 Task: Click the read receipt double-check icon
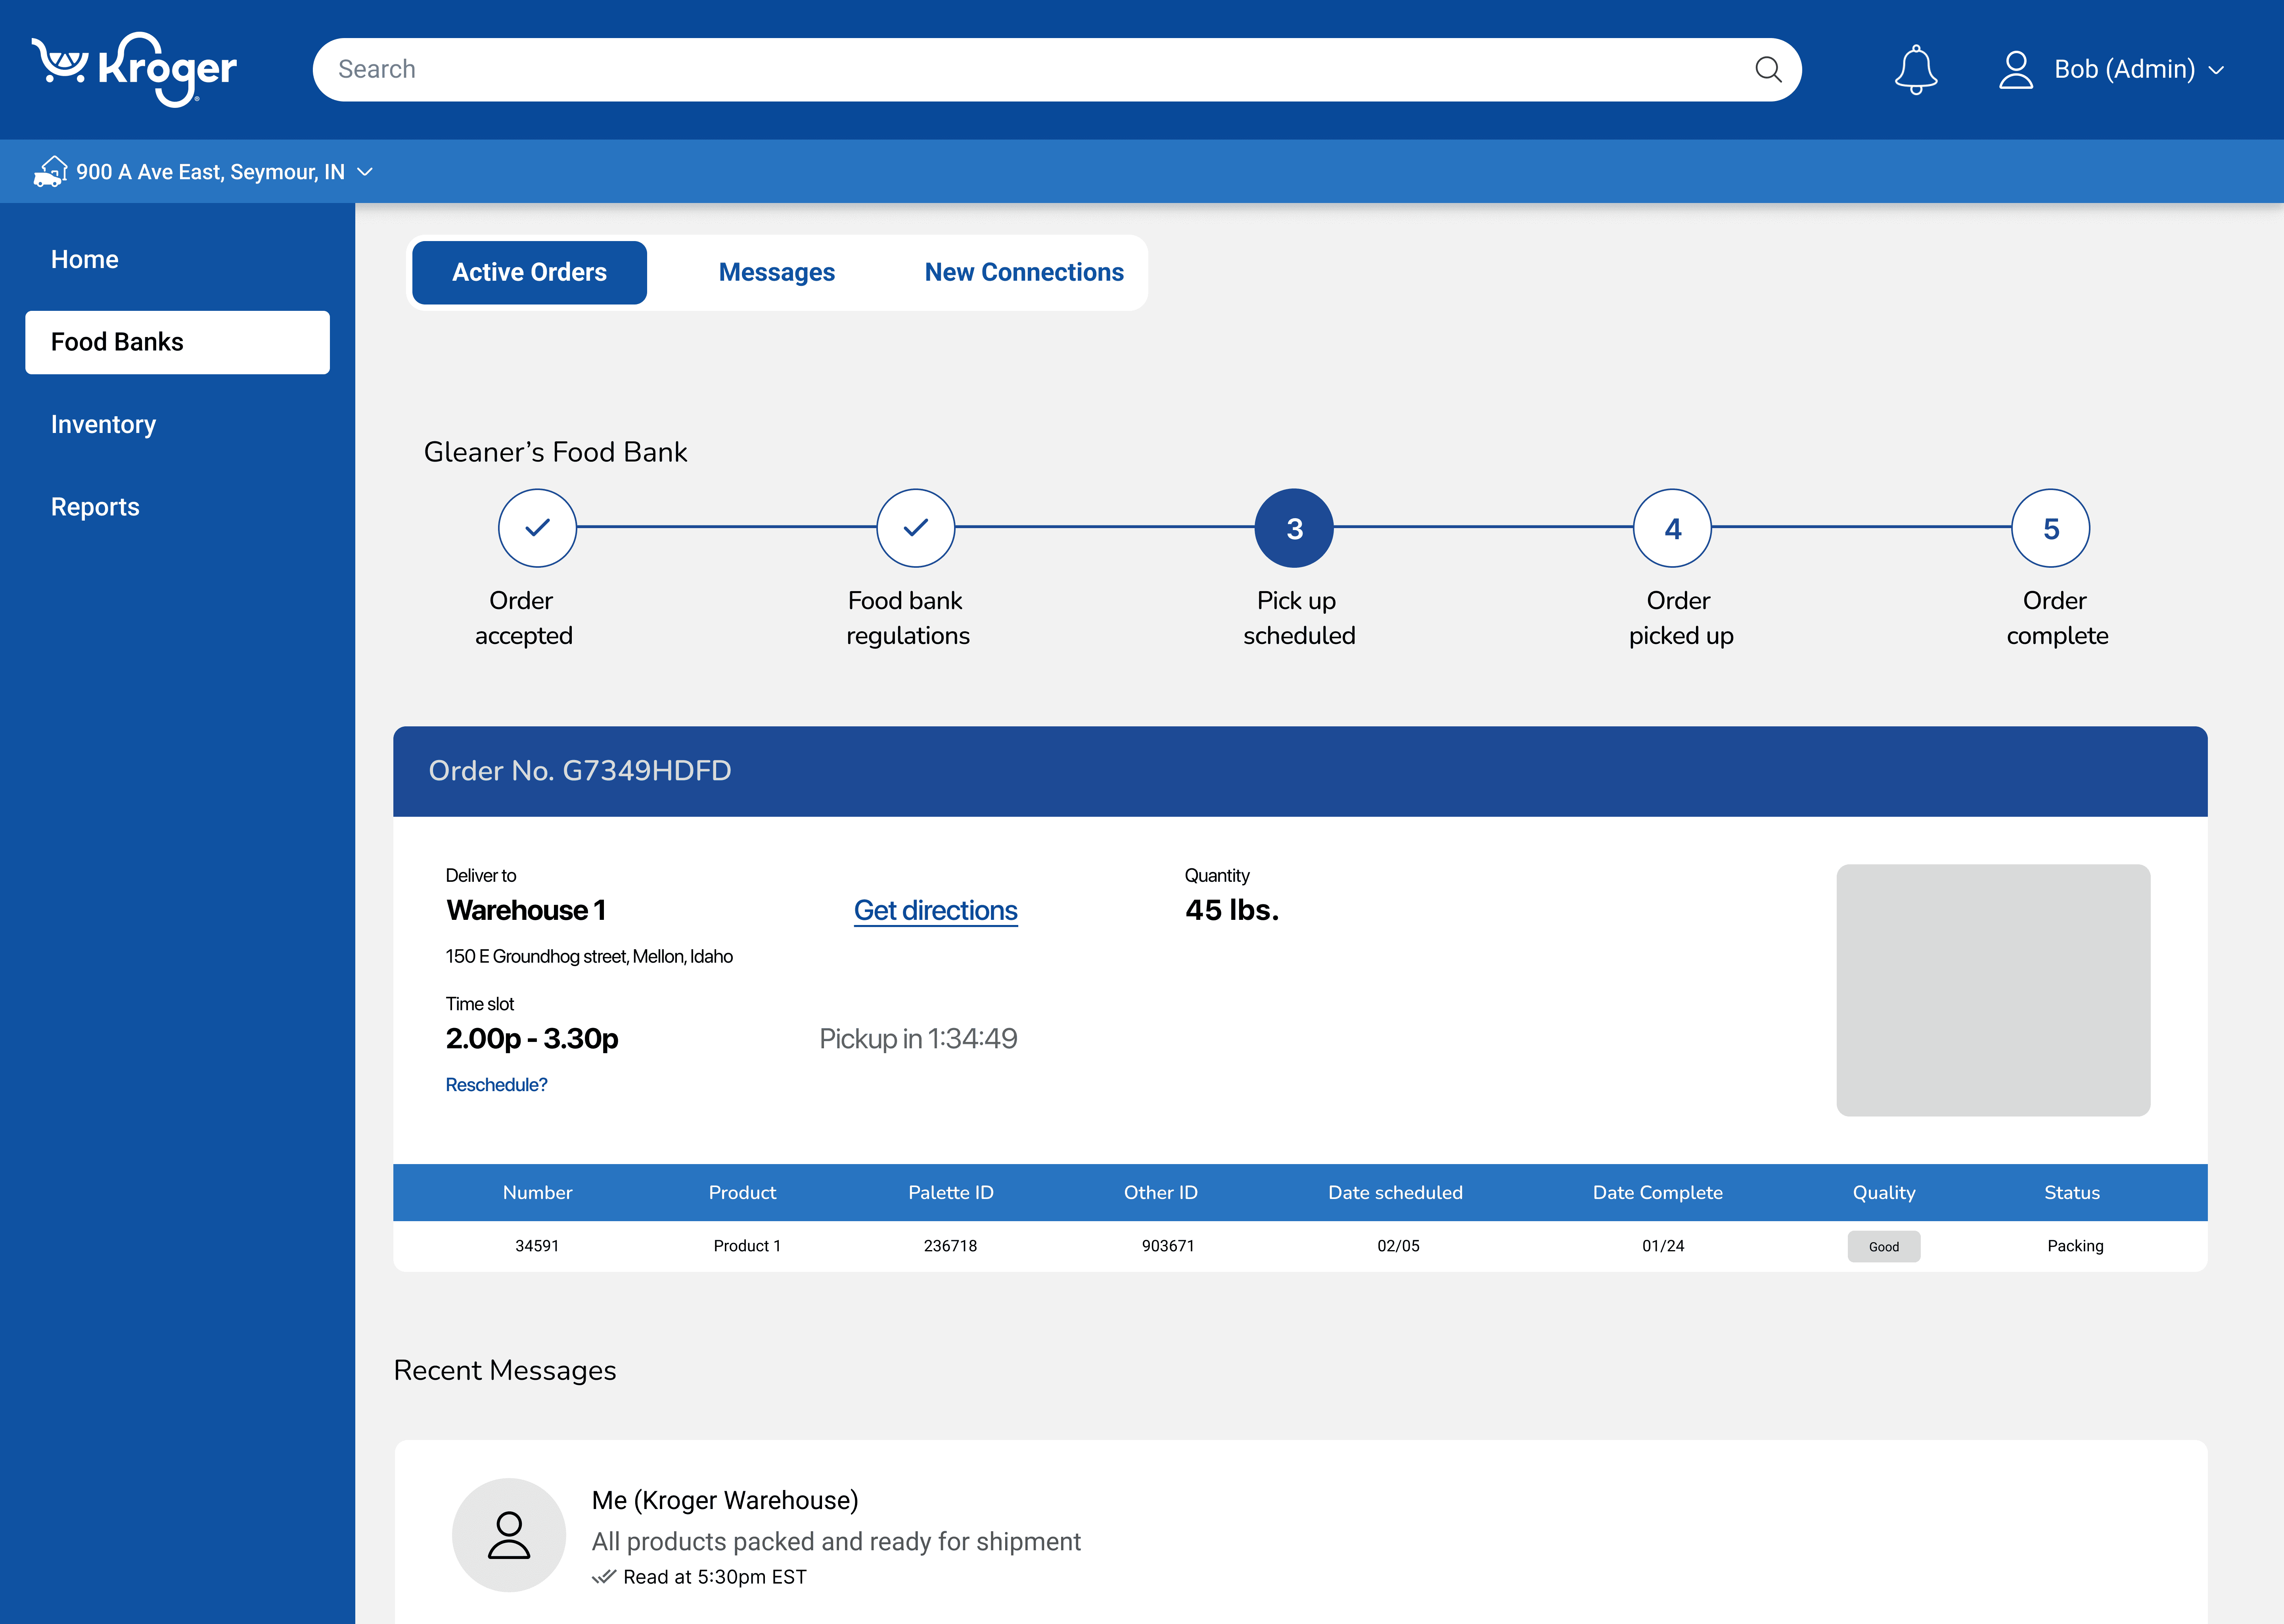point(603,1577)
